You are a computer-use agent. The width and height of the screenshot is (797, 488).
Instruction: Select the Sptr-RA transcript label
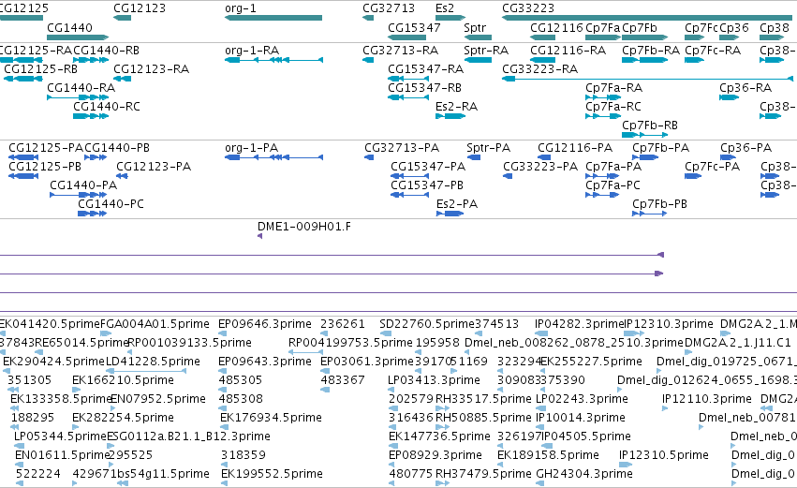click(486, 51)
